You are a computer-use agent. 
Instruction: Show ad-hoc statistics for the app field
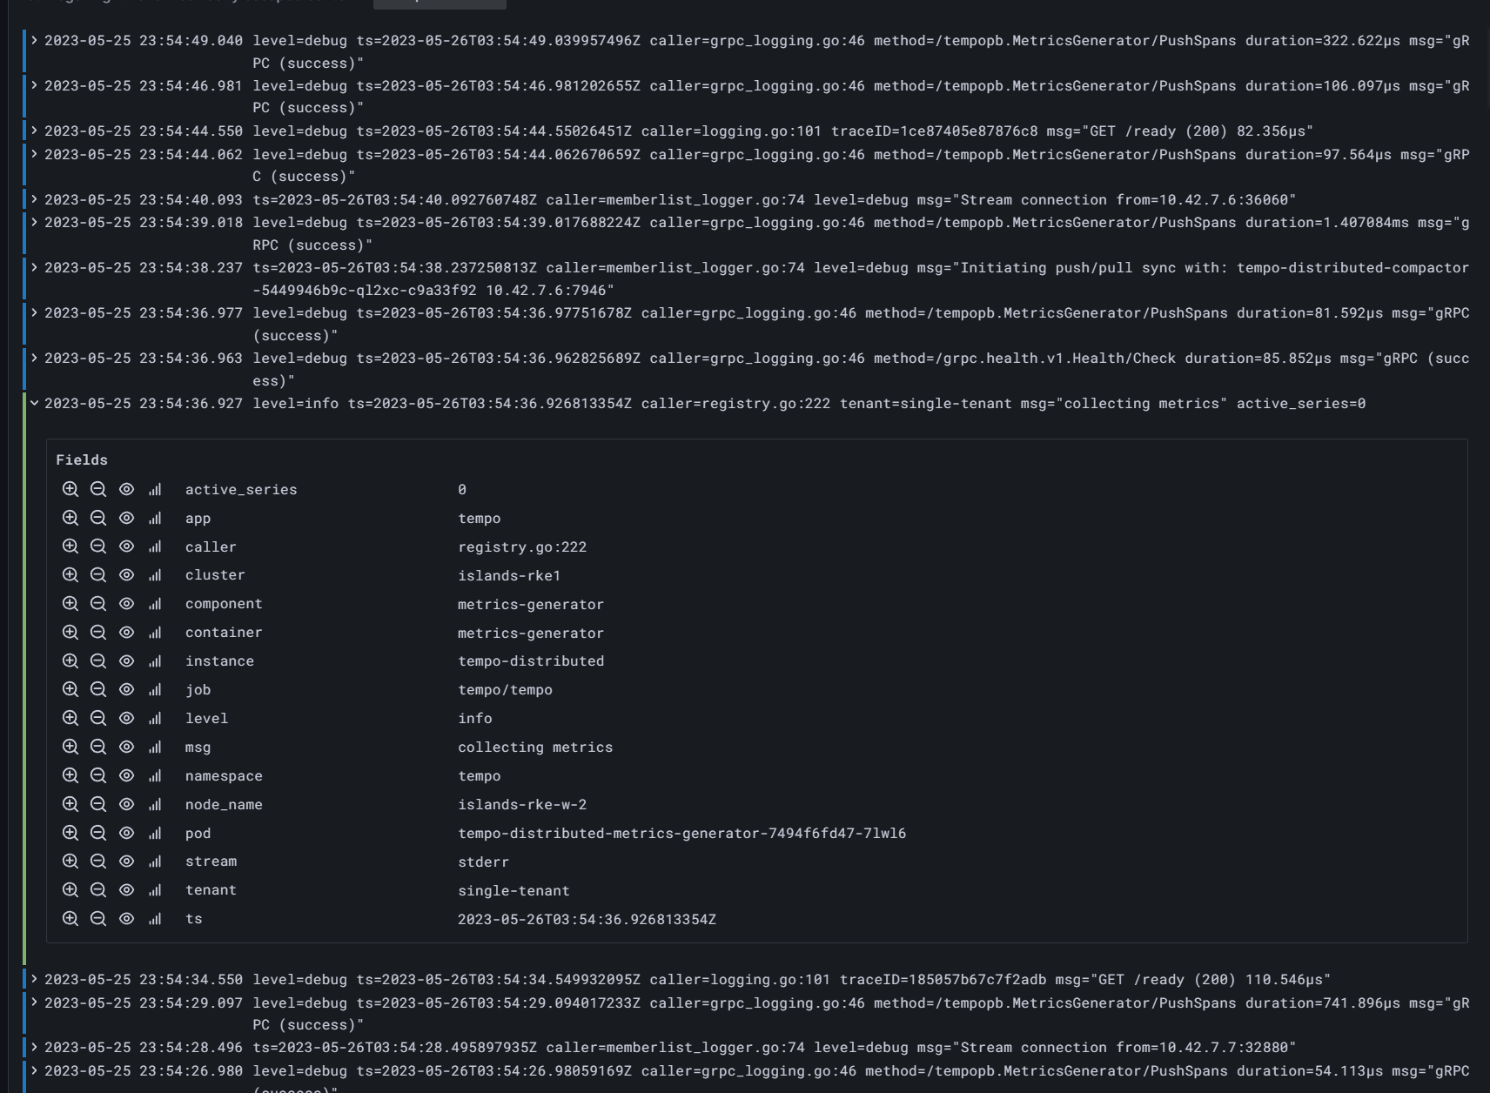(x=154, y=518)
